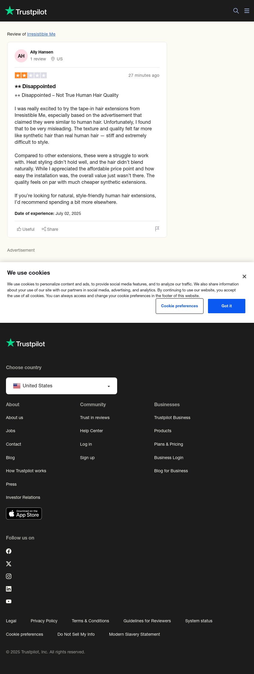
Task: Open Products footer link
Action: coord(163,431)
